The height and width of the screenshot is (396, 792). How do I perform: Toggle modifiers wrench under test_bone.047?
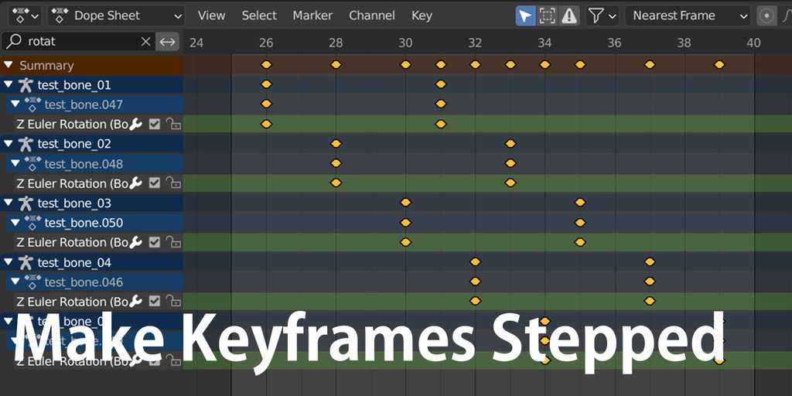(135, 124)
